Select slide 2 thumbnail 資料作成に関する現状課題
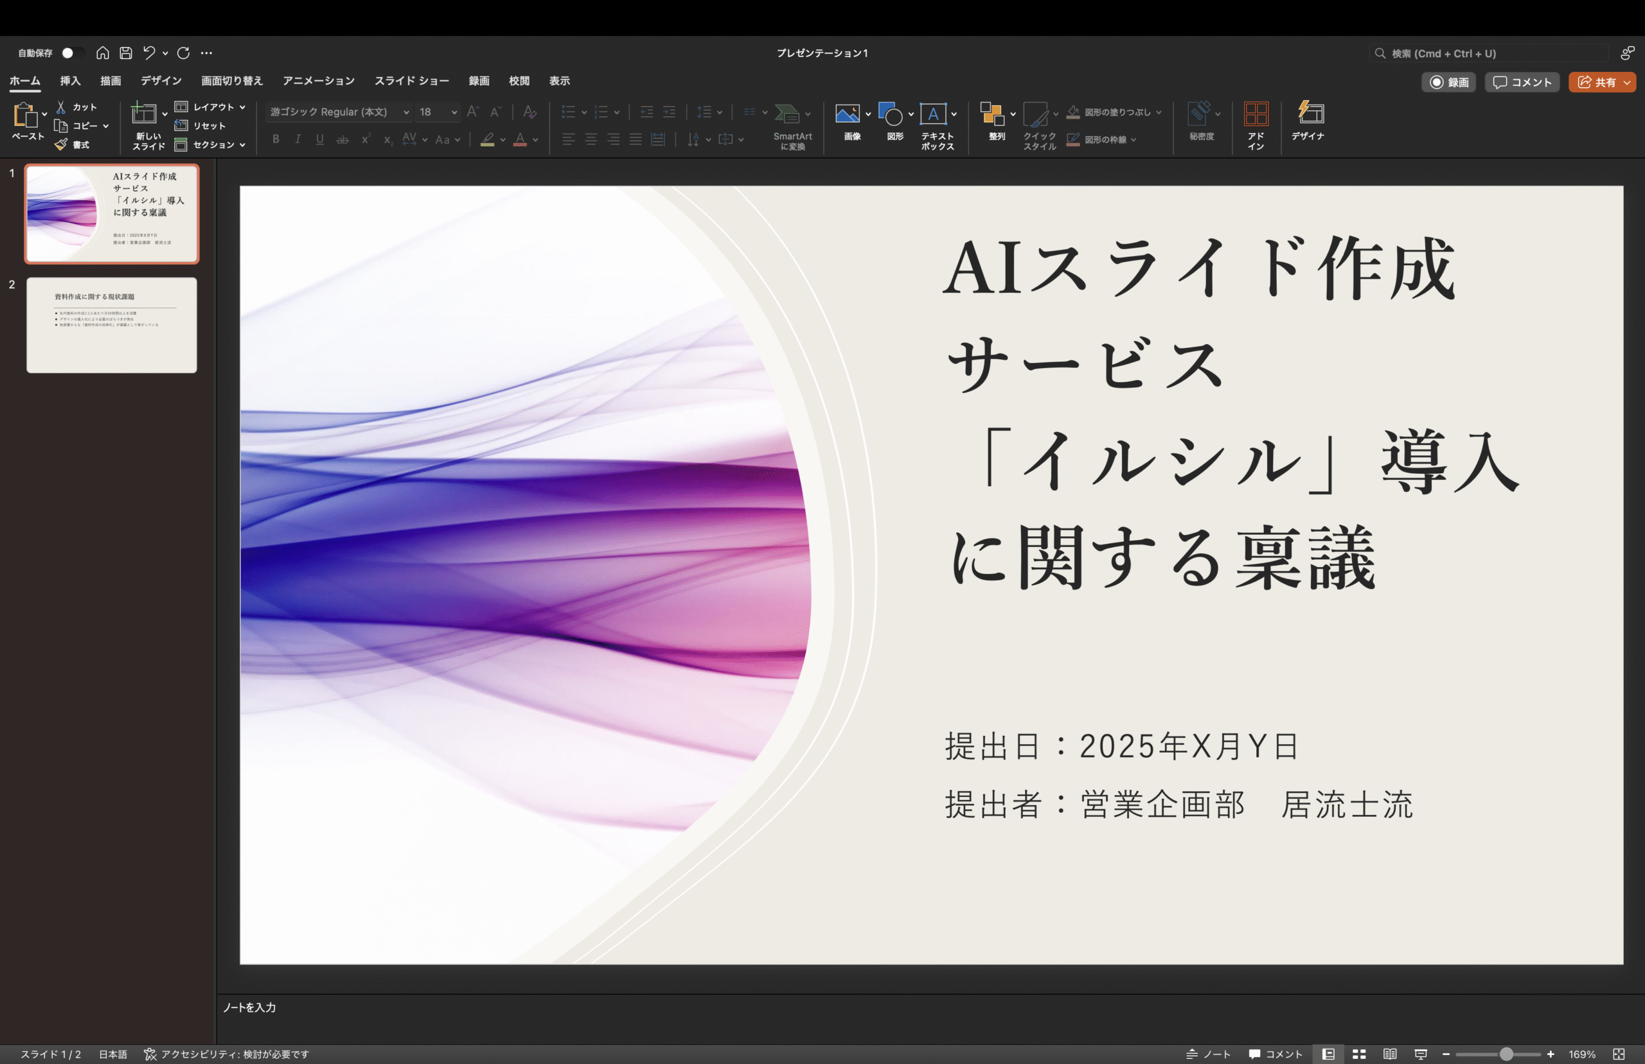Image resolution: width=1645 pixels, height=1064 pixels. pyautogui.click(x=112, y=326)
